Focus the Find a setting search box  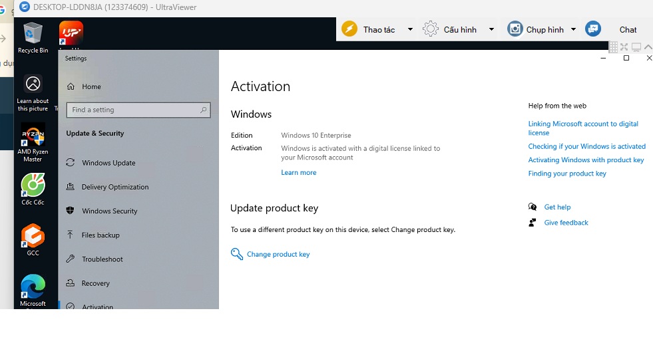point(138,110)
